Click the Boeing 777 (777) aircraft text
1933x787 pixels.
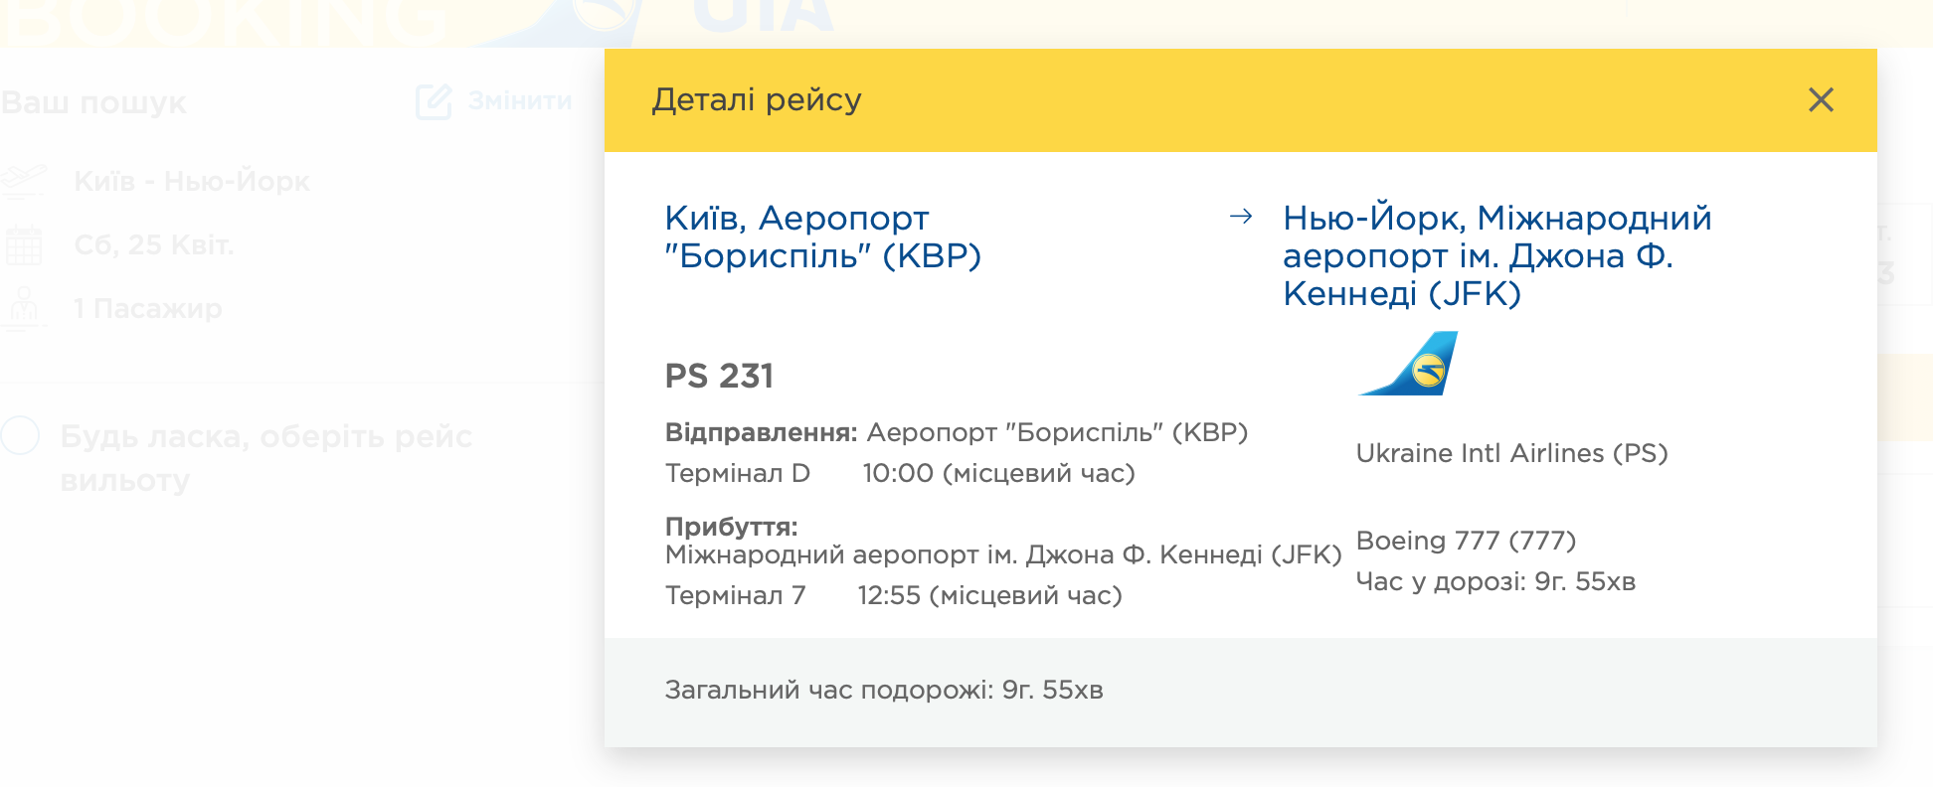click(x=1466, y=541)
